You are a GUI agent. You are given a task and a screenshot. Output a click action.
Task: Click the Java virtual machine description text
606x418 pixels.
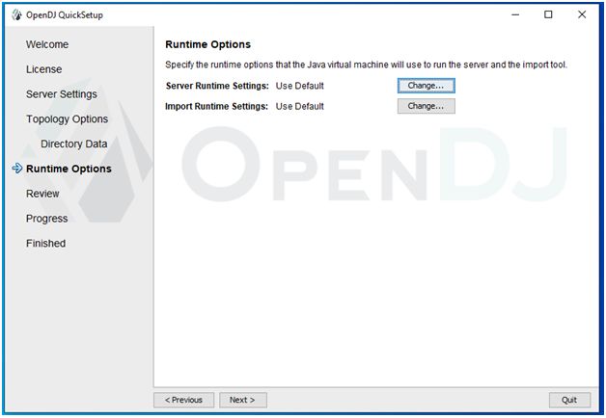(x=366, y=65)
